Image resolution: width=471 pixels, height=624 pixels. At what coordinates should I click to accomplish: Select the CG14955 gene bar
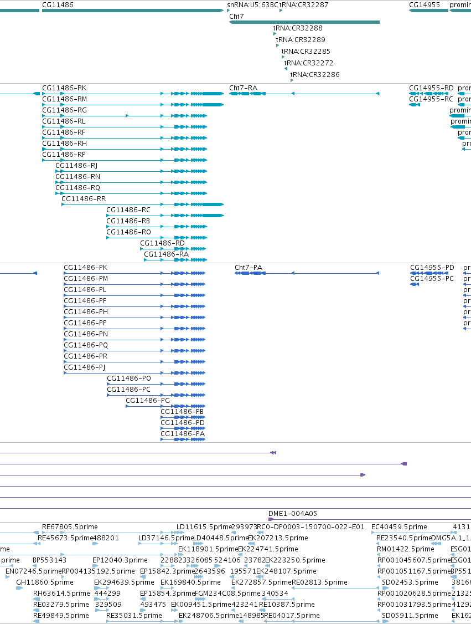pos(428,11)
